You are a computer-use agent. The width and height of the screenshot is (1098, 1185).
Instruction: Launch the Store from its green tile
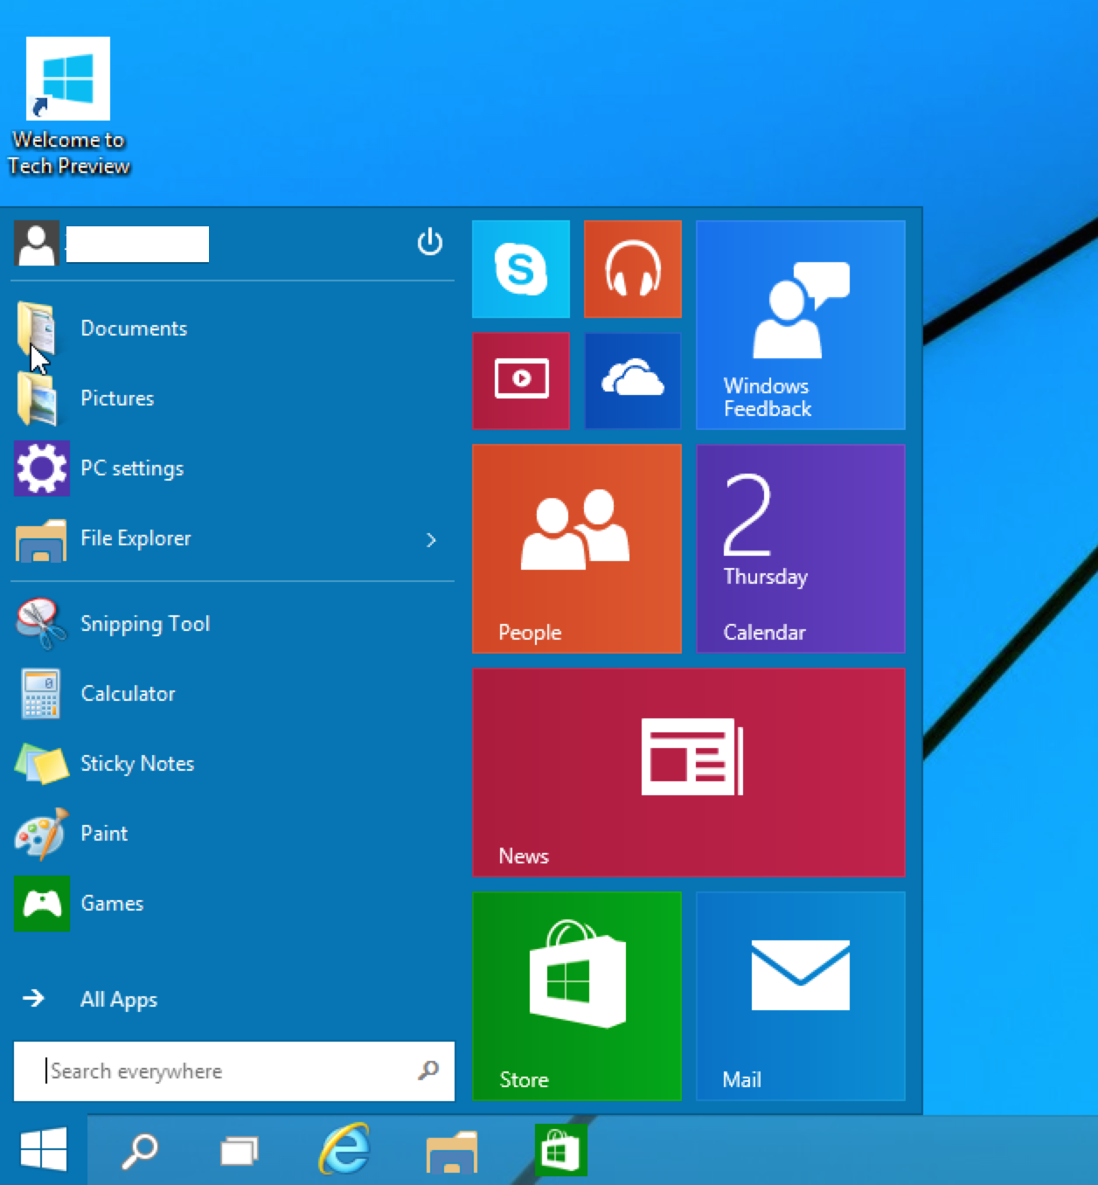576,996
